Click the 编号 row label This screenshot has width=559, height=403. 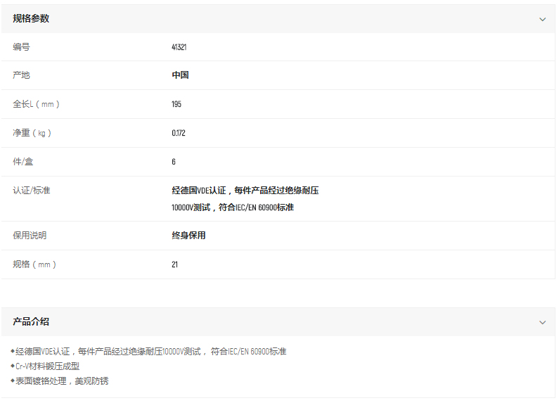[22, 47]
